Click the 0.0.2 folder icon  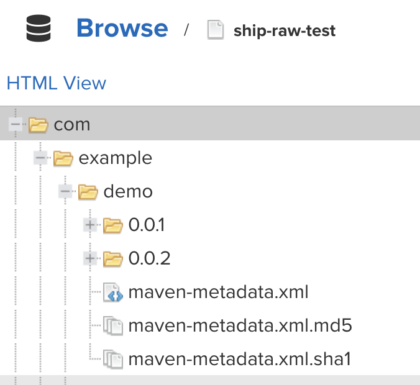tap(113, 259)
